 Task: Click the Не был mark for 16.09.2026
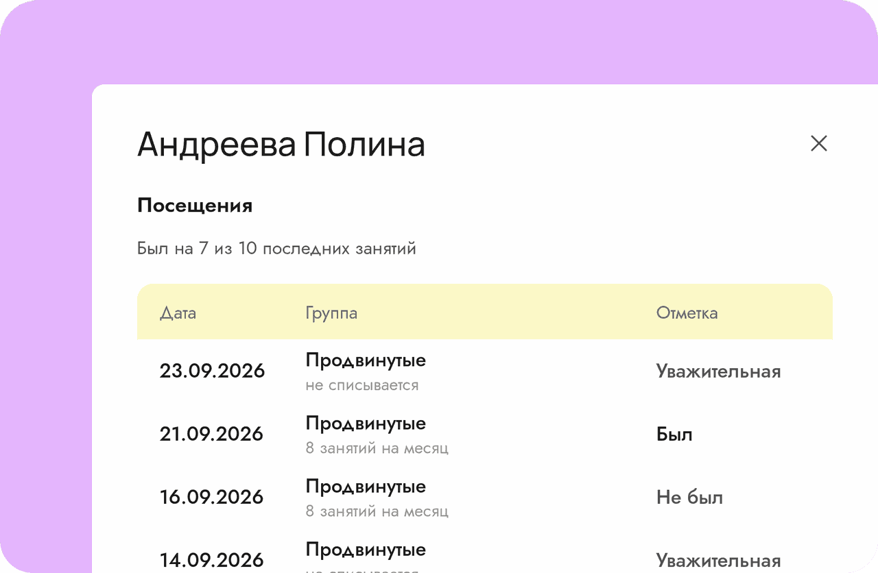pos(689,498)
